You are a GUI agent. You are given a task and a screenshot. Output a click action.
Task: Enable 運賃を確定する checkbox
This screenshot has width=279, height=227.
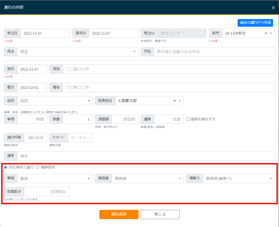click(x=188, y=119)
